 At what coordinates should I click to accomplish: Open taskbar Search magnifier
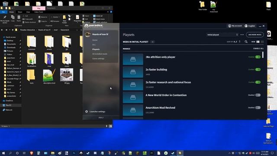pos(10,153)
